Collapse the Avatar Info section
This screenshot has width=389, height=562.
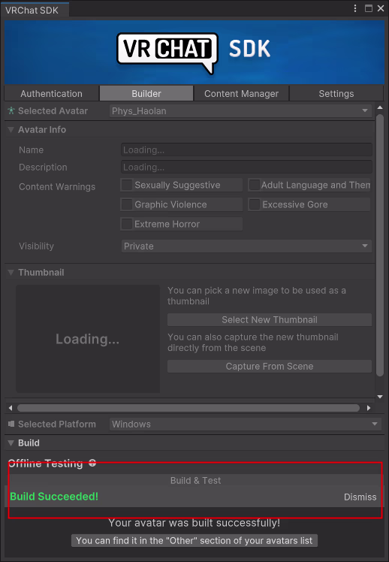click(11, 129)
